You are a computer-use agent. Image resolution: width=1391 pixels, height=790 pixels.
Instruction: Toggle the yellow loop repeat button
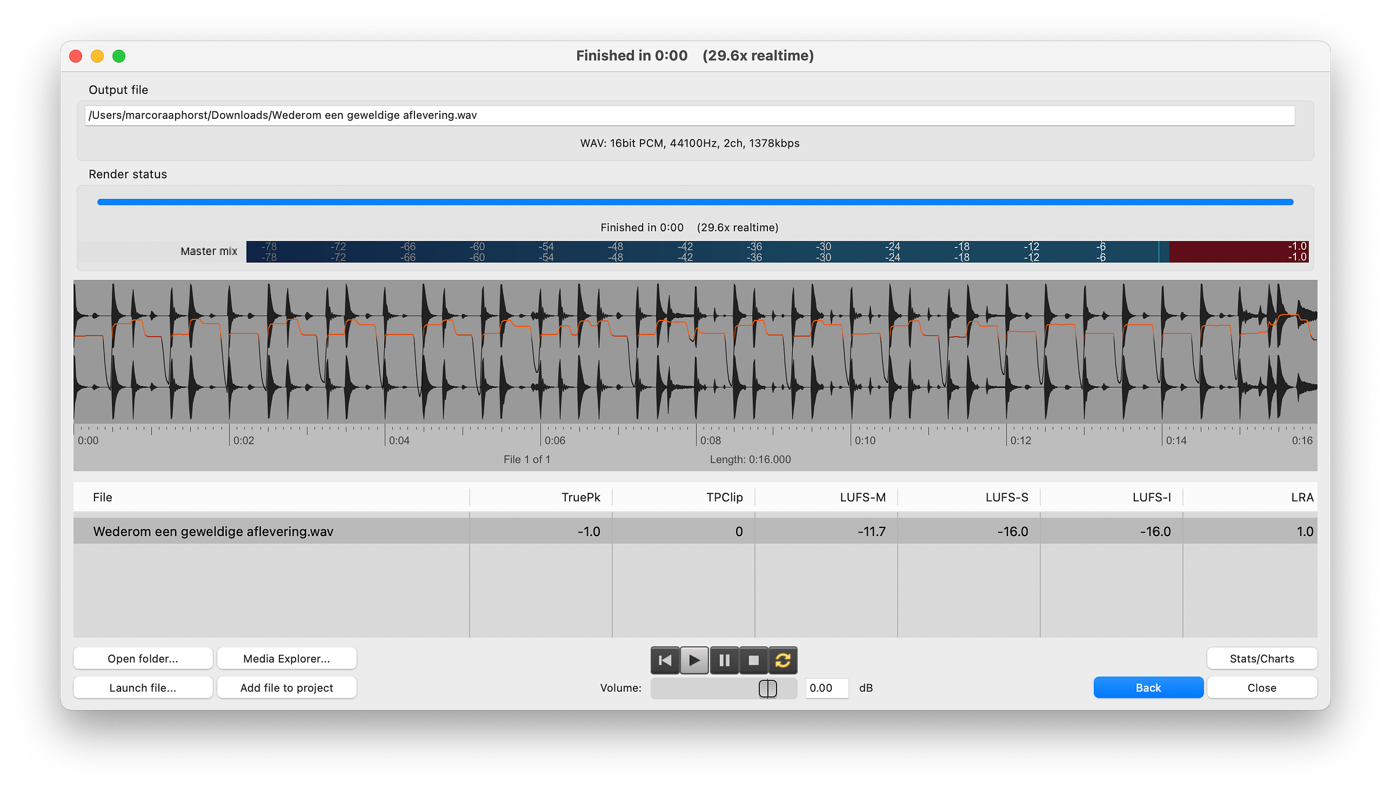(x=783, y=660)
